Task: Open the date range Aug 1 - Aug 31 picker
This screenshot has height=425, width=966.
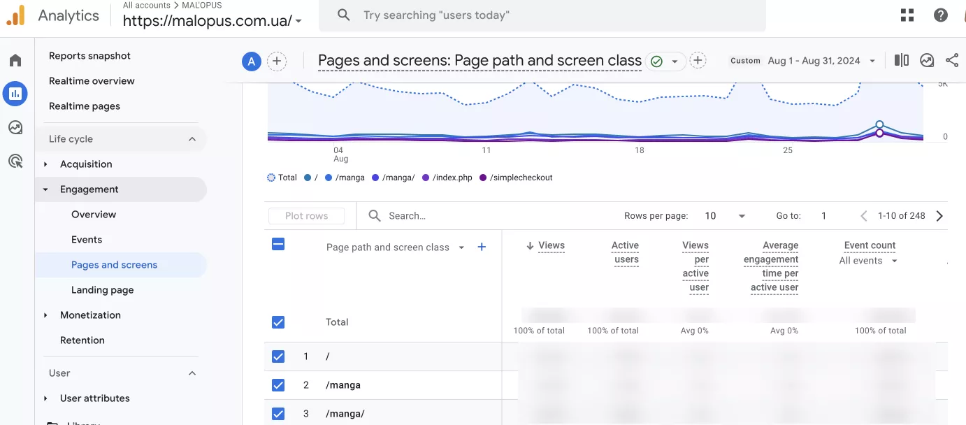Action: click(821, 61)
